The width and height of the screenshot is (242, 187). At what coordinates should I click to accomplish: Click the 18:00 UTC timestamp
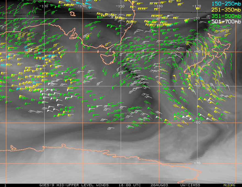(130, 185)
